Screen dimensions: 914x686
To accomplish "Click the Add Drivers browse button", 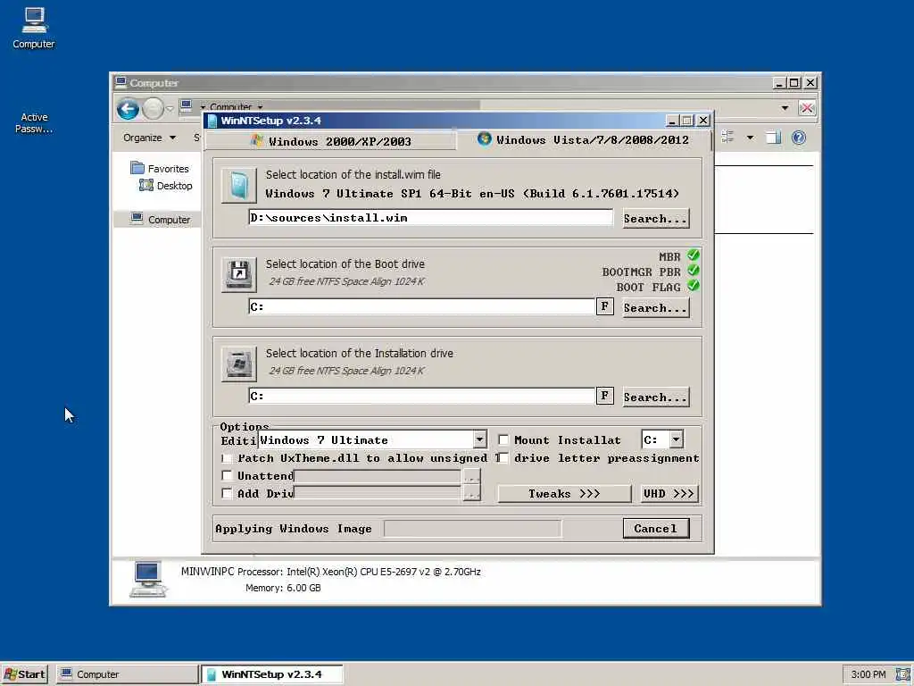I will 471,493.
